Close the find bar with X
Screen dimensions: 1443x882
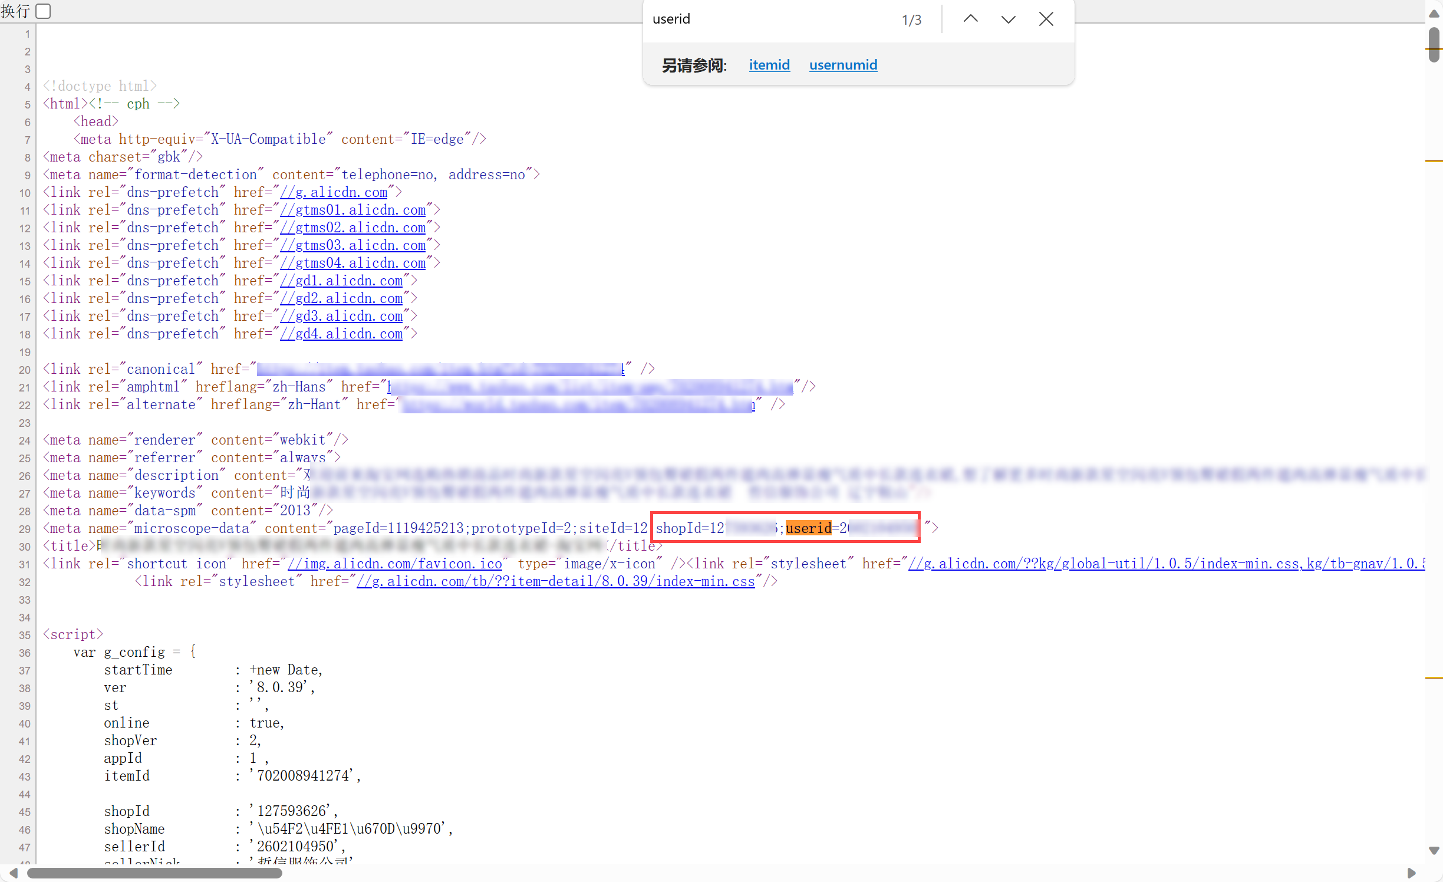point(1046,19)
